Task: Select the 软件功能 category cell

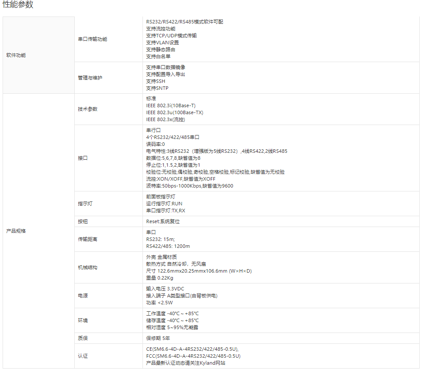Action: (16, 55)
